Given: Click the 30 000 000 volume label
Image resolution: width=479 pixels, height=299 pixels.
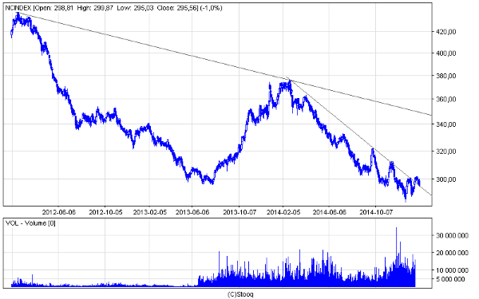Looking at the screenshot, I should [452, 235].
